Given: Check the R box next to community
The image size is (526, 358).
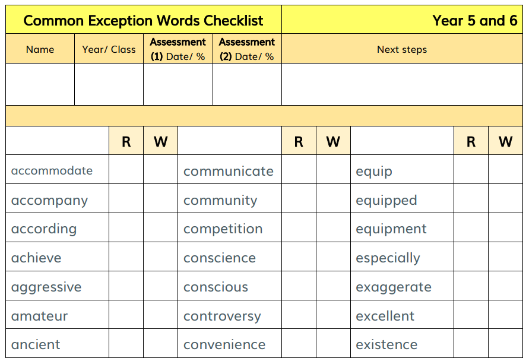Looking at the screenshot, I should [x=299, y=200].
